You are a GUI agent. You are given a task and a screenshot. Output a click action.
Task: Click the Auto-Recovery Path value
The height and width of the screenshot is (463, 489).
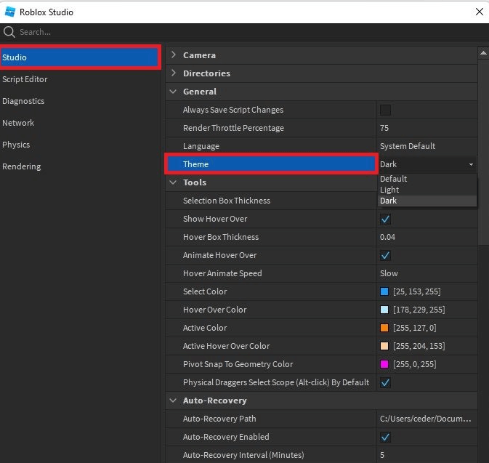(425, 419)
